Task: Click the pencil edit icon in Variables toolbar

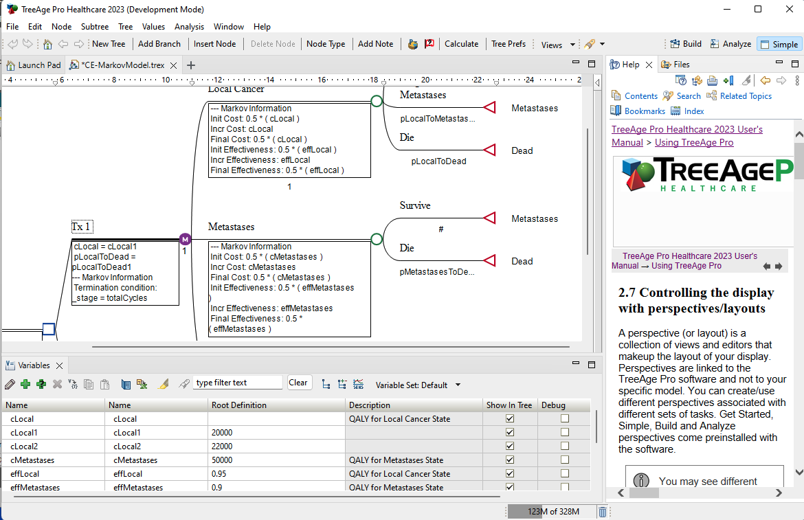Action: click(x=10, y=384)
